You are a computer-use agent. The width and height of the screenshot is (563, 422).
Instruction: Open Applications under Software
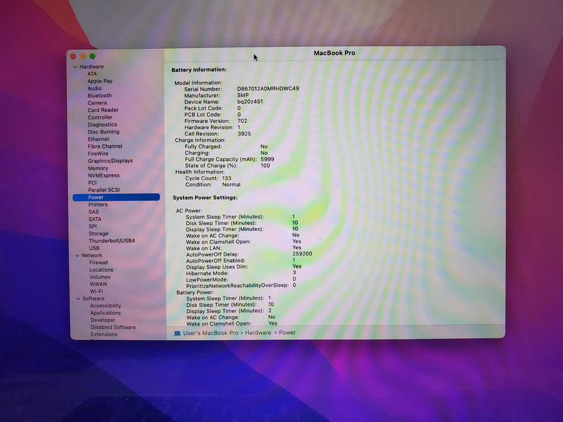[106, 313]
